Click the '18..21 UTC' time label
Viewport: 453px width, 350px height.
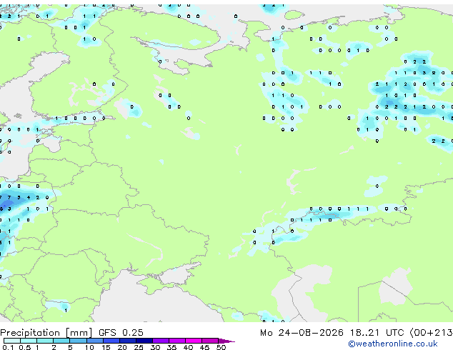coord(377,333)
